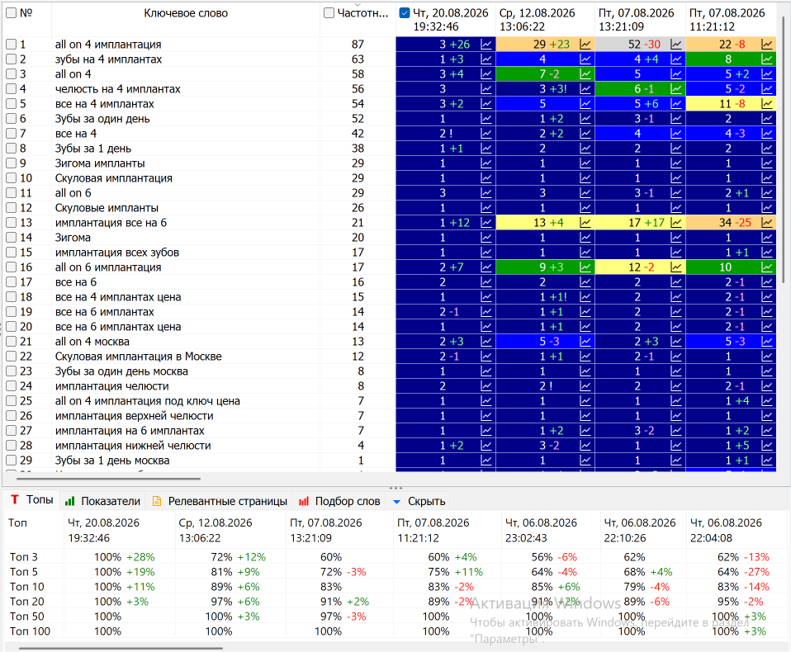Open chart for 'зубы на 4 имплантах' on 12.08.2026

coord(585,59)
